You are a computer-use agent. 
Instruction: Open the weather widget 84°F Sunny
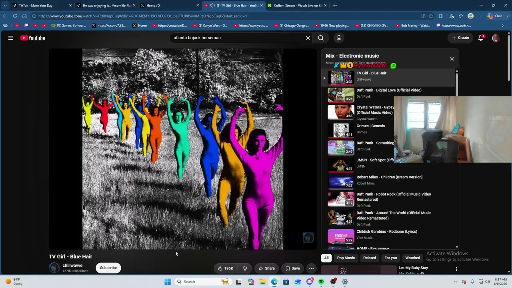pyautogui.click(x=13, y=282)
